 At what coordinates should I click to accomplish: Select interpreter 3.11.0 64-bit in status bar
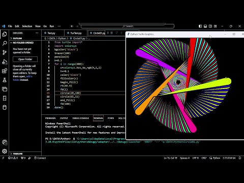(x=229, y=158)
